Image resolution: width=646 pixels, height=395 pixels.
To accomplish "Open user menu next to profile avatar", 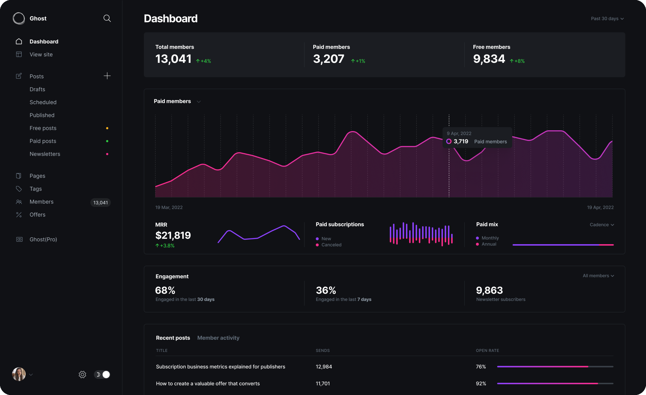I will pos(31,375).
